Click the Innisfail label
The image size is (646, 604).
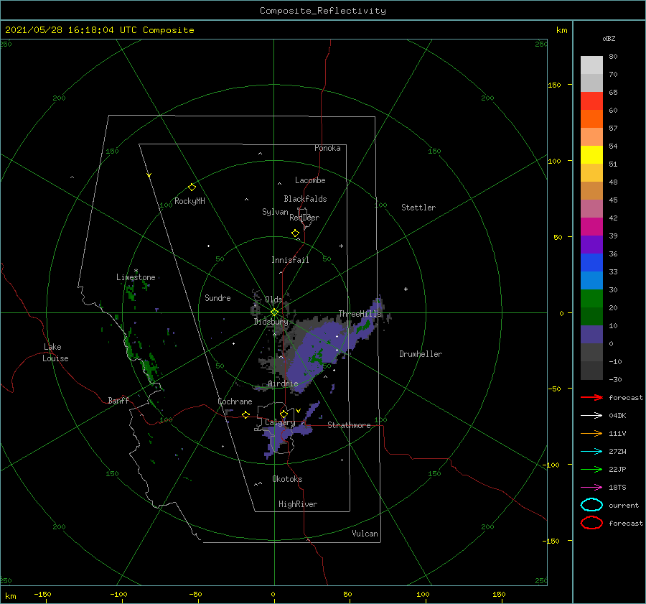click(x=290, y=260)
